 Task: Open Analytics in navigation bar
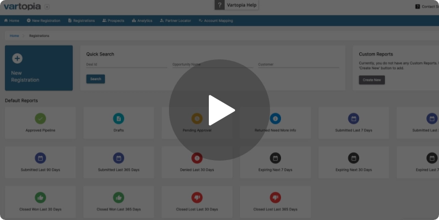[142, 21]
